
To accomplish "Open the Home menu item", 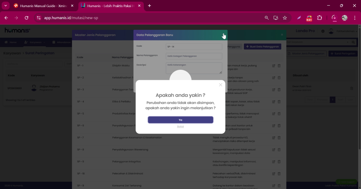I will pyautogui.click(x=11, y=42).
